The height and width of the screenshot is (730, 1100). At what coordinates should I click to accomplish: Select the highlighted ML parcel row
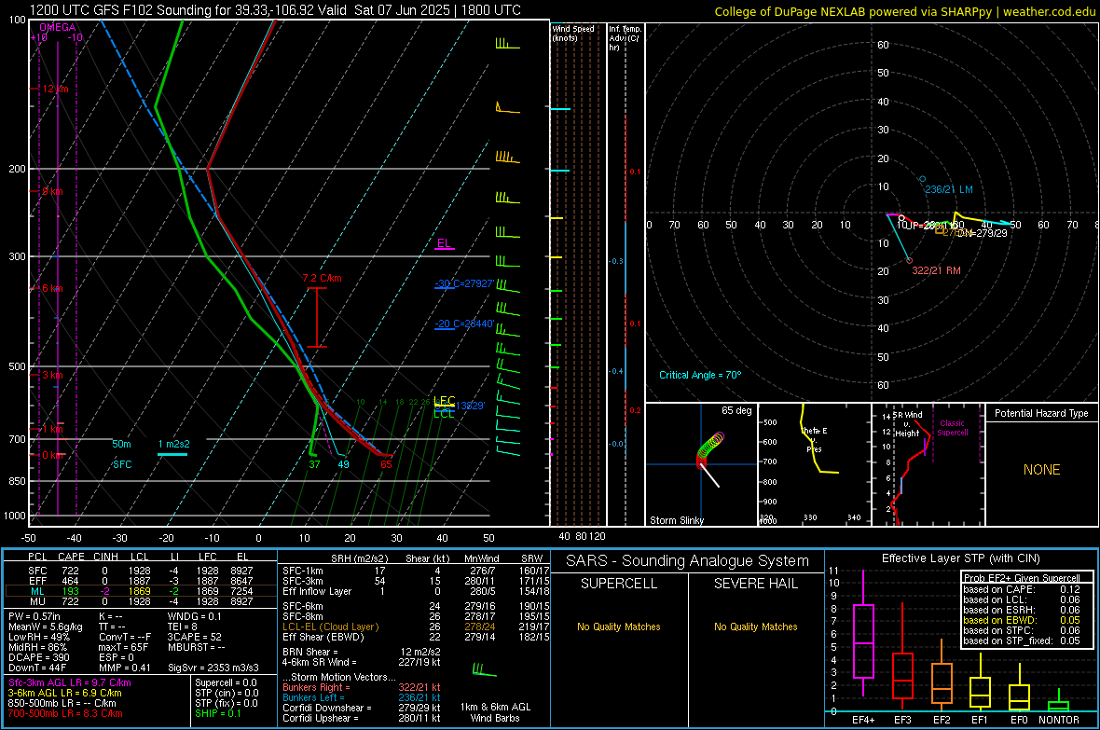pos(139,591)
